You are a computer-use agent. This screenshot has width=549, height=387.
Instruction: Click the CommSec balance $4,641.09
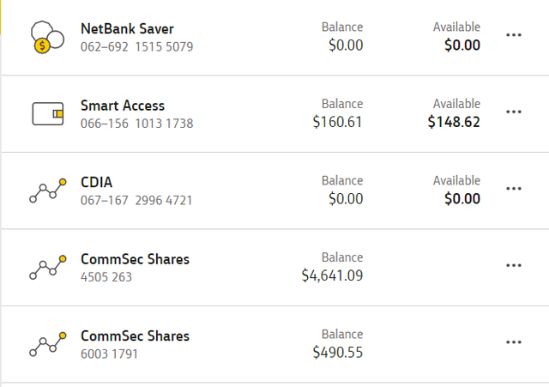point(332,275)
